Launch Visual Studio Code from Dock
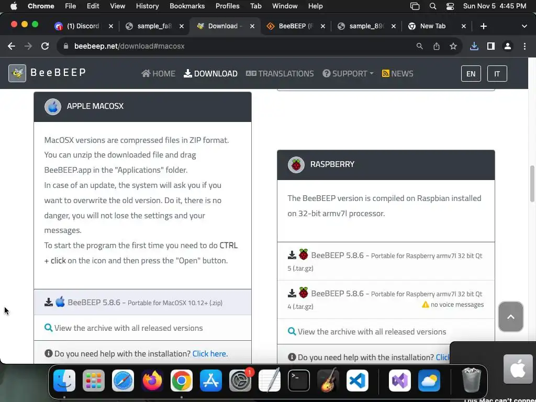The height and width of the screenshot is (402, 536). pyautogui.click(x=357, y=381)
